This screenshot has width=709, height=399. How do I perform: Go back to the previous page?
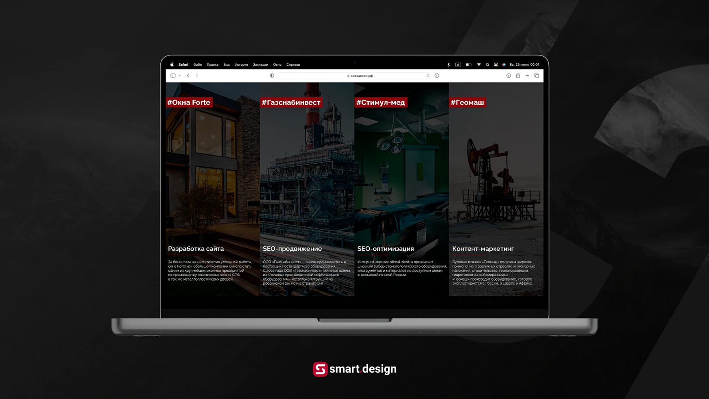point(188,76)
